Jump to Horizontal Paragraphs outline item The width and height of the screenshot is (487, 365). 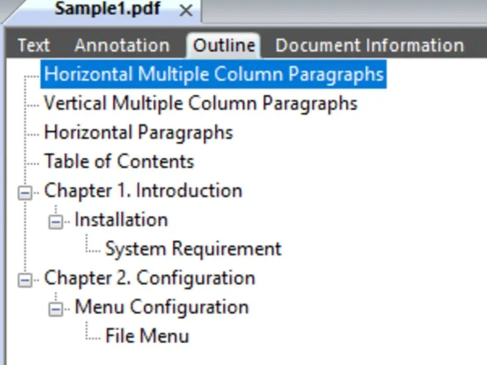click(138, 133)
